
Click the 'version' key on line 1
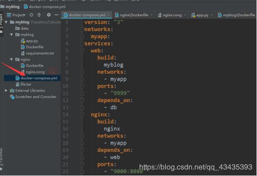(x=96, y=22)
